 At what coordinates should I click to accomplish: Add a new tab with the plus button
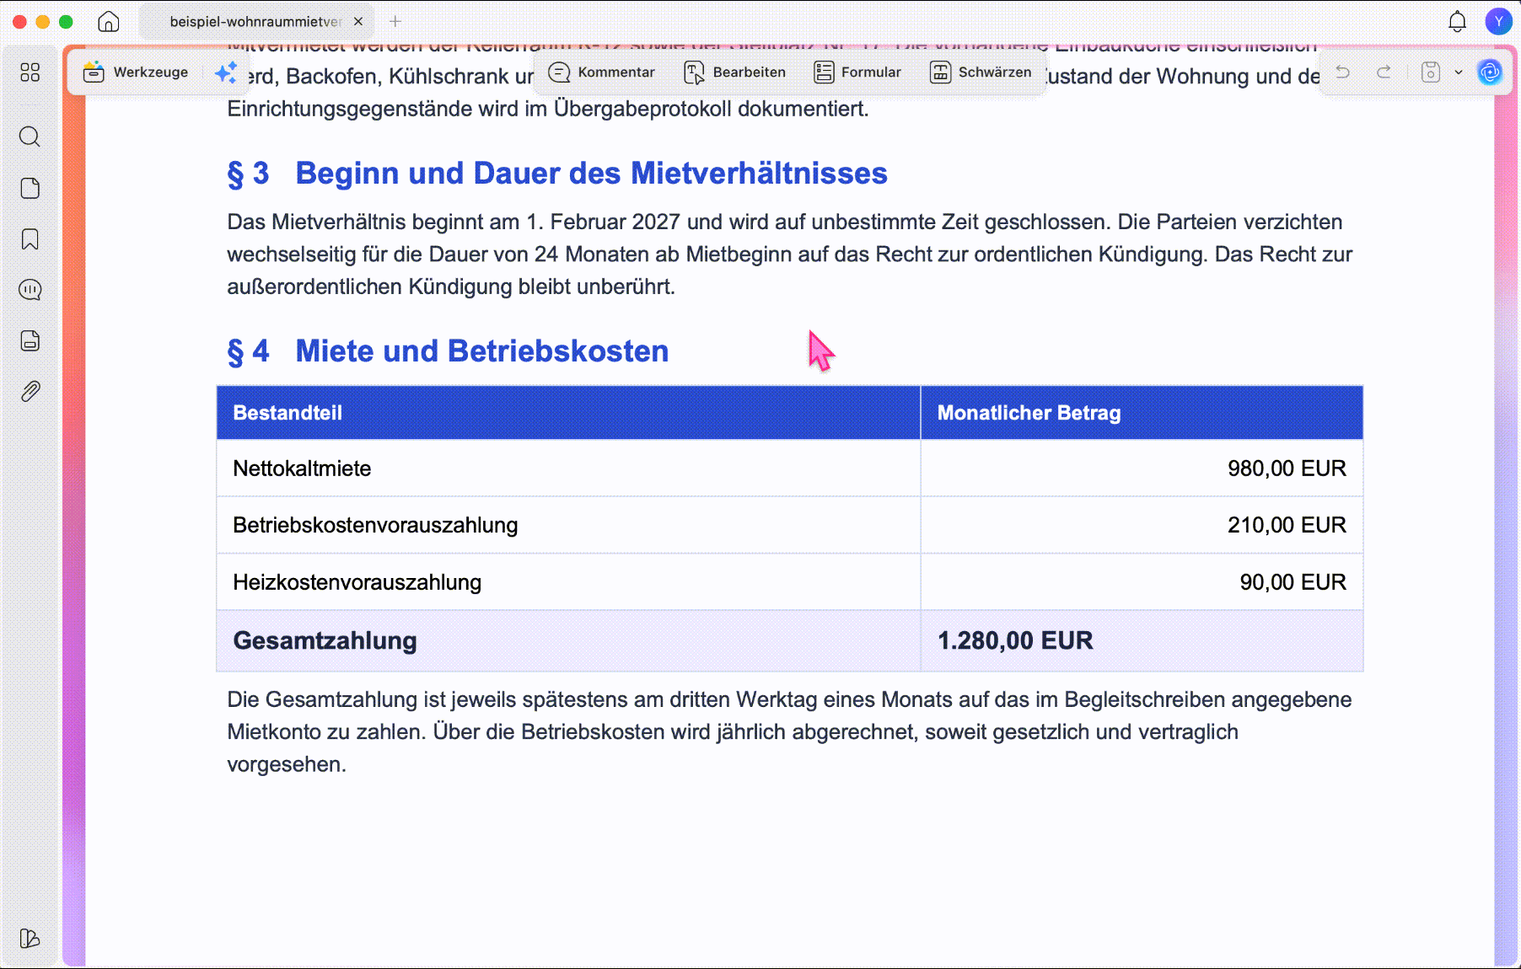click(395, 22)
